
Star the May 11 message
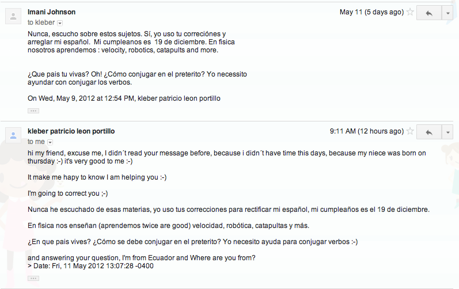click(410, 12)
